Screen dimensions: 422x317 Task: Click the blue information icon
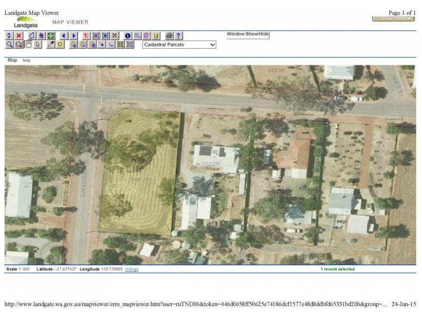tap(128, 36)
